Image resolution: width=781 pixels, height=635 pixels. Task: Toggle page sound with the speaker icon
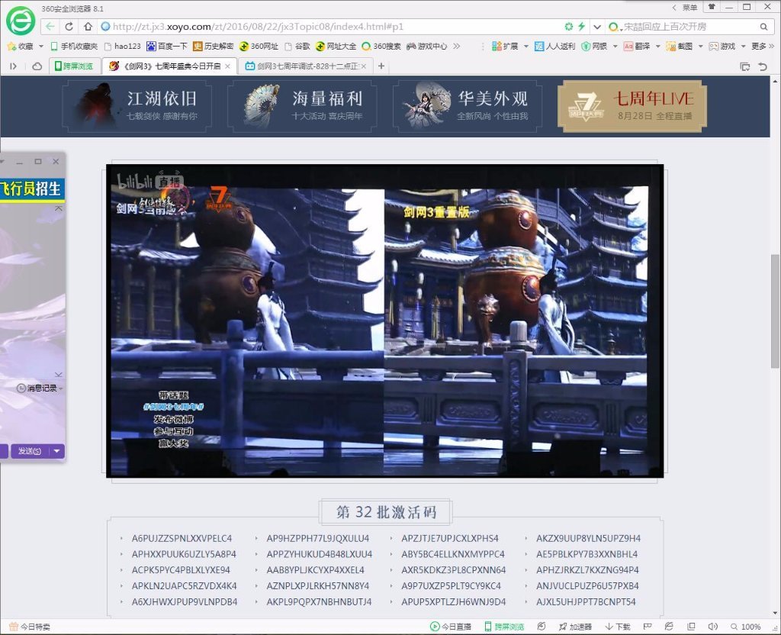point(713,627)
